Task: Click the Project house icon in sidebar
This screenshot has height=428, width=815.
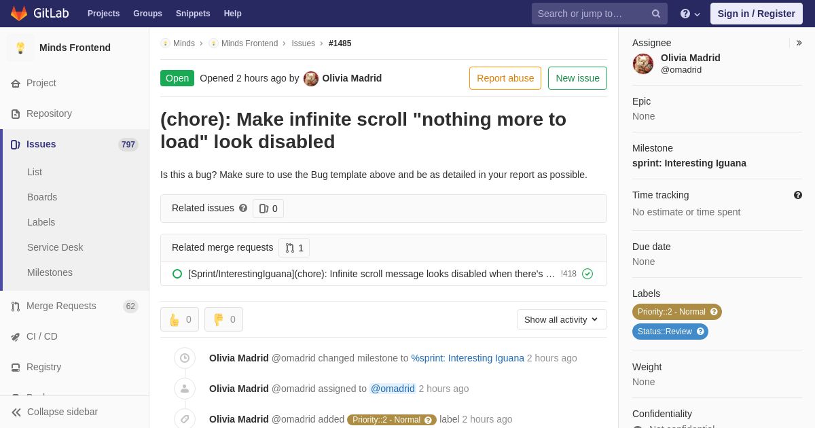Action: [x=16, y=84]
